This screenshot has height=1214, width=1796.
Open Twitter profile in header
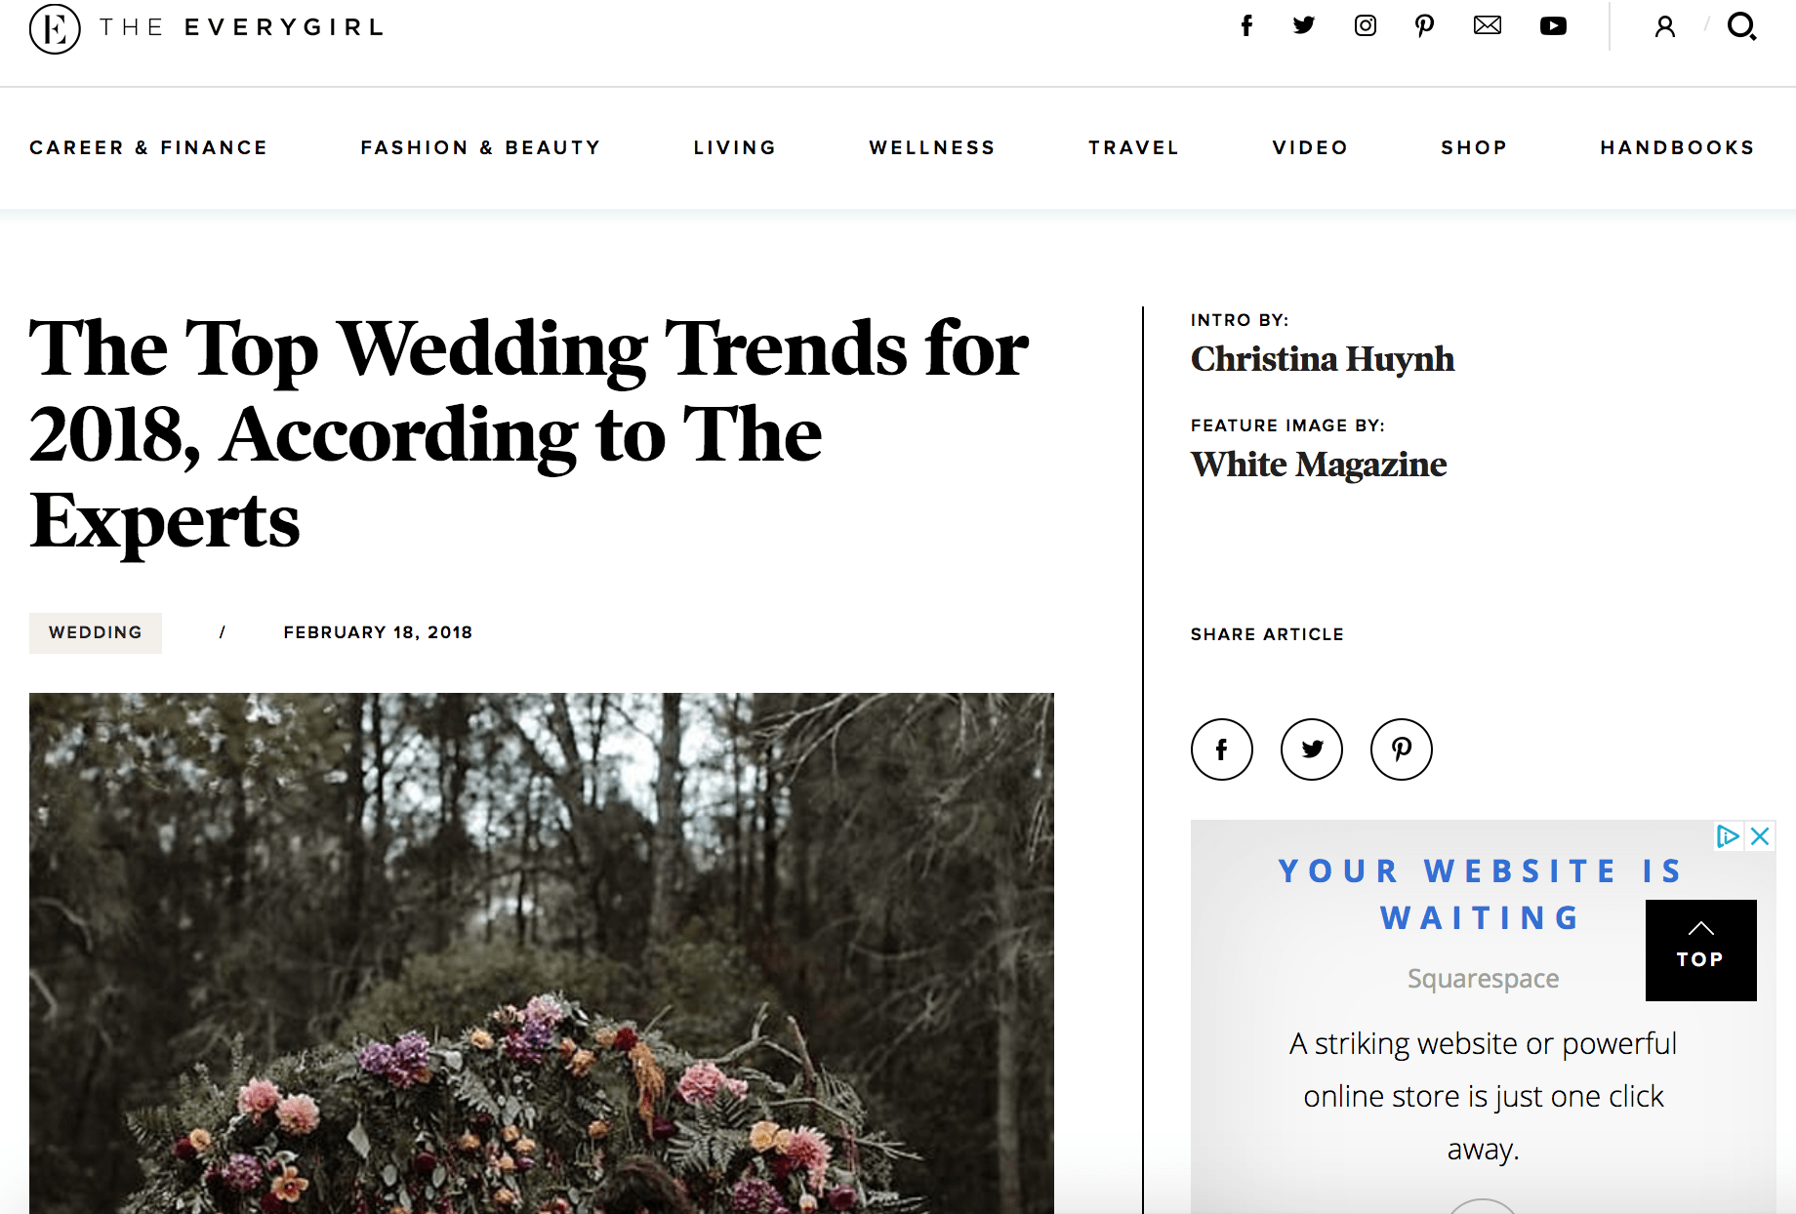[x=1304, y=26]
